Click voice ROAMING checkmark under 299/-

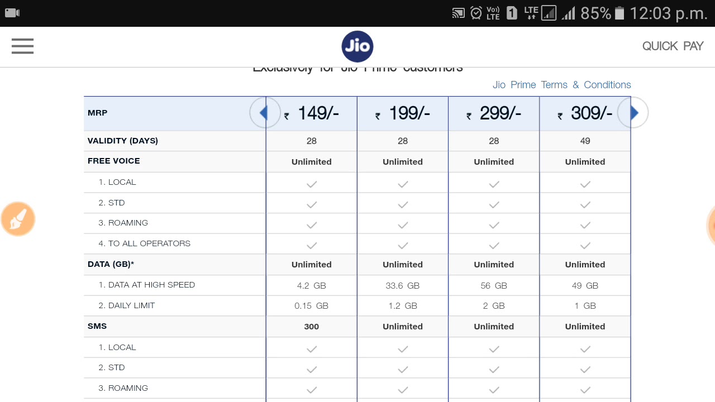(x=494, y=225)
